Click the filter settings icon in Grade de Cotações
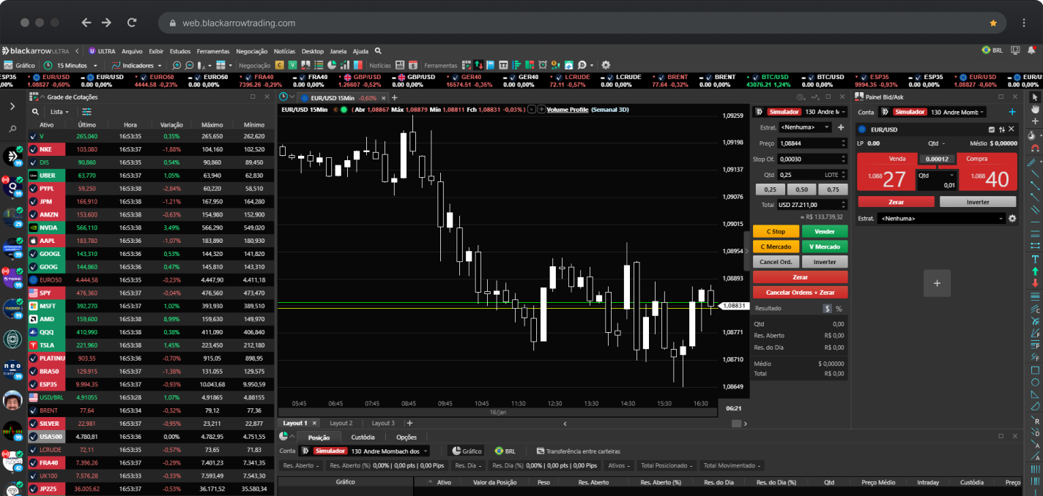This screenshot has width=1043, height=496. 87,112
